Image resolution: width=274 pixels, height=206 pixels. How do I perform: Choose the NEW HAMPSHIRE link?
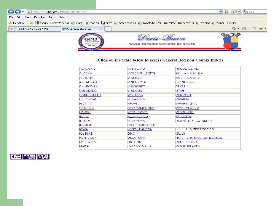coord(141,108)
